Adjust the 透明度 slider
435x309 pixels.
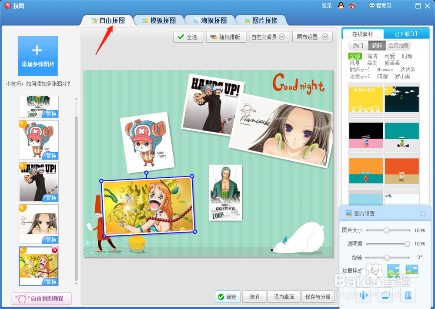(388, 244)
